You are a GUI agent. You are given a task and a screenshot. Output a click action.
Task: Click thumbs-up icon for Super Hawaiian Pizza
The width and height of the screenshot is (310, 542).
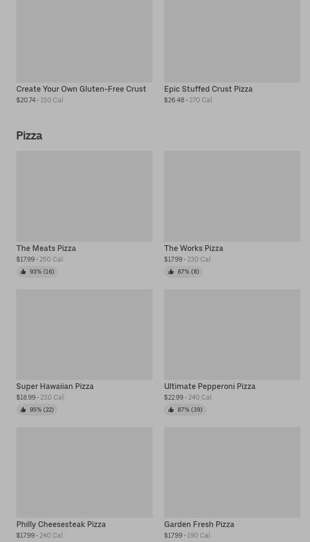coord(23,410)
